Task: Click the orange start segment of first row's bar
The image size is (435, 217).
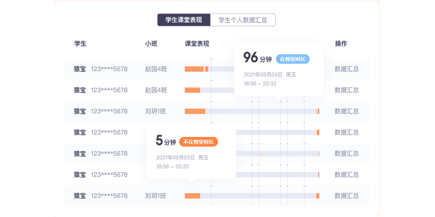Action: (x=194, y=69)
